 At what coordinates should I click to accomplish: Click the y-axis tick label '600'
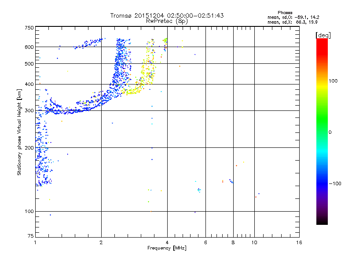coord(29,47)
